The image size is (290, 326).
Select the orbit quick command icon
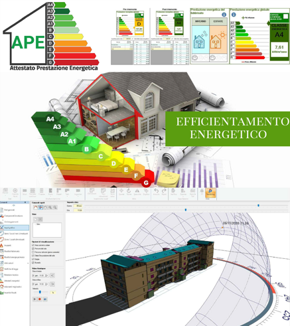40,207
